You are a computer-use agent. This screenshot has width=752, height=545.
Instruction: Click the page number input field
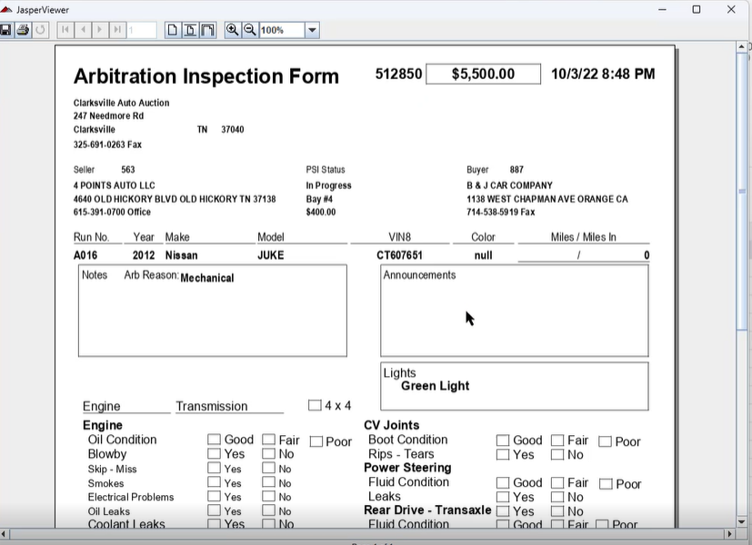(141, 30)
